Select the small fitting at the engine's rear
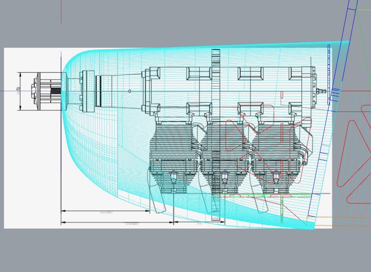This screenshot has width=371, height=272. point(321,91)
